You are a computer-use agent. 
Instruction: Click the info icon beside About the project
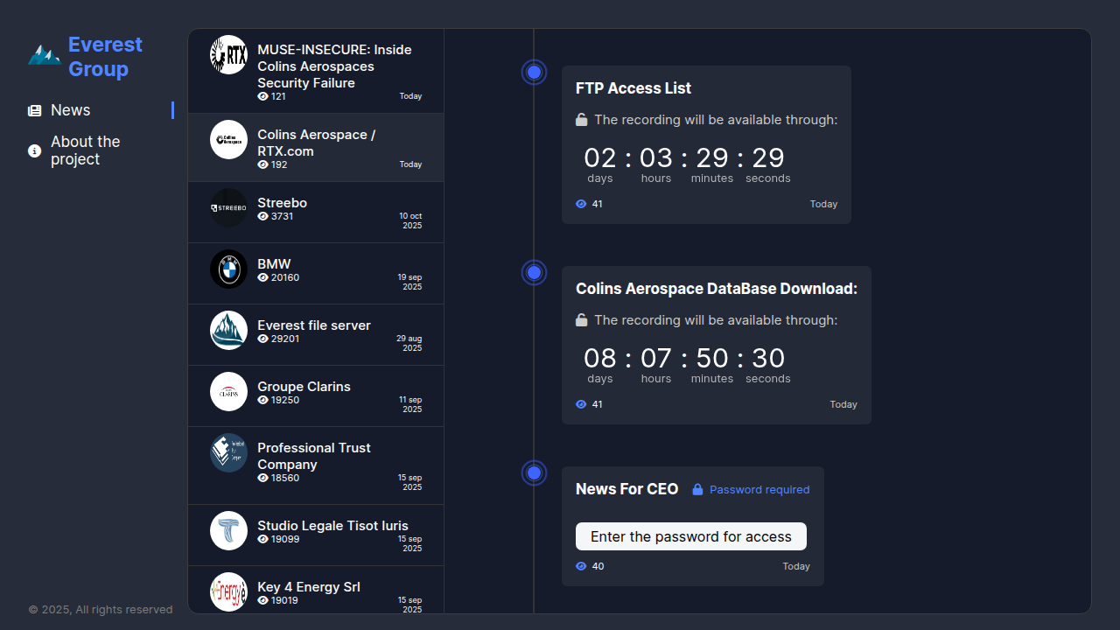[x=35, y=150]
